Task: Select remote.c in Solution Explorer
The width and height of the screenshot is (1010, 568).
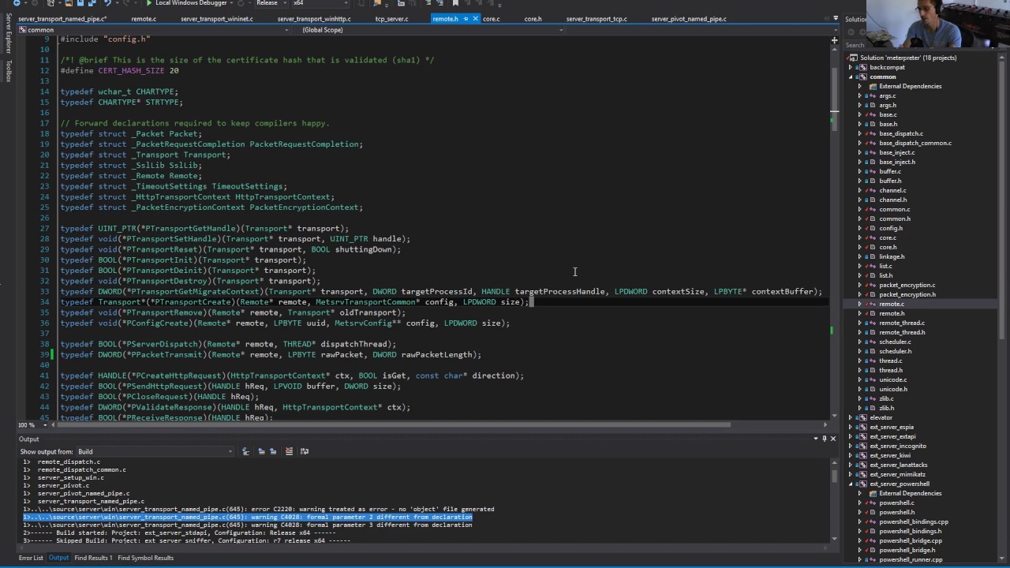Action: [x=892, y=304]
